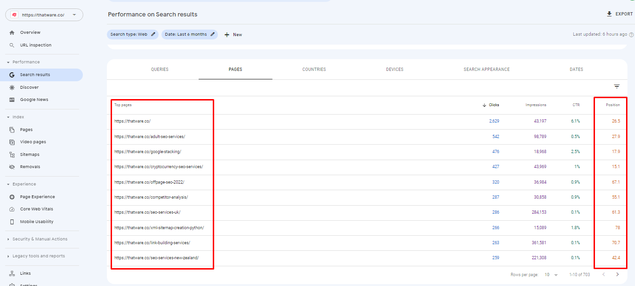Open the Google News icon
Screen dimensions: 635x286
click(x=12, y=100)
